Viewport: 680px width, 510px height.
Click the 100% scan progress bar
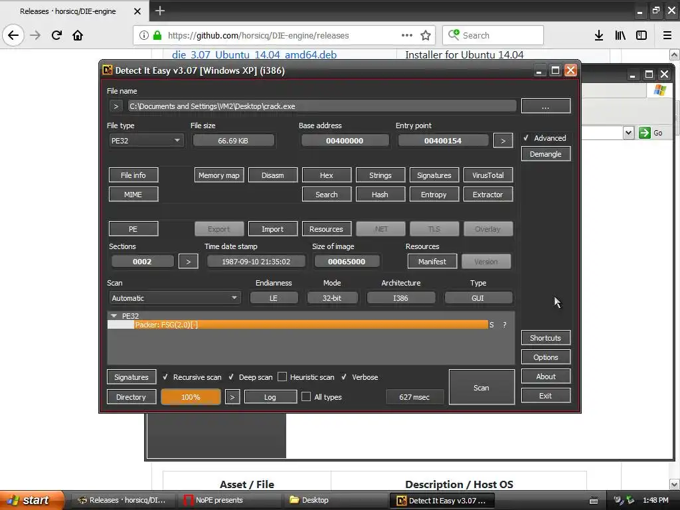pyautogui.click(x=191, y=397)
